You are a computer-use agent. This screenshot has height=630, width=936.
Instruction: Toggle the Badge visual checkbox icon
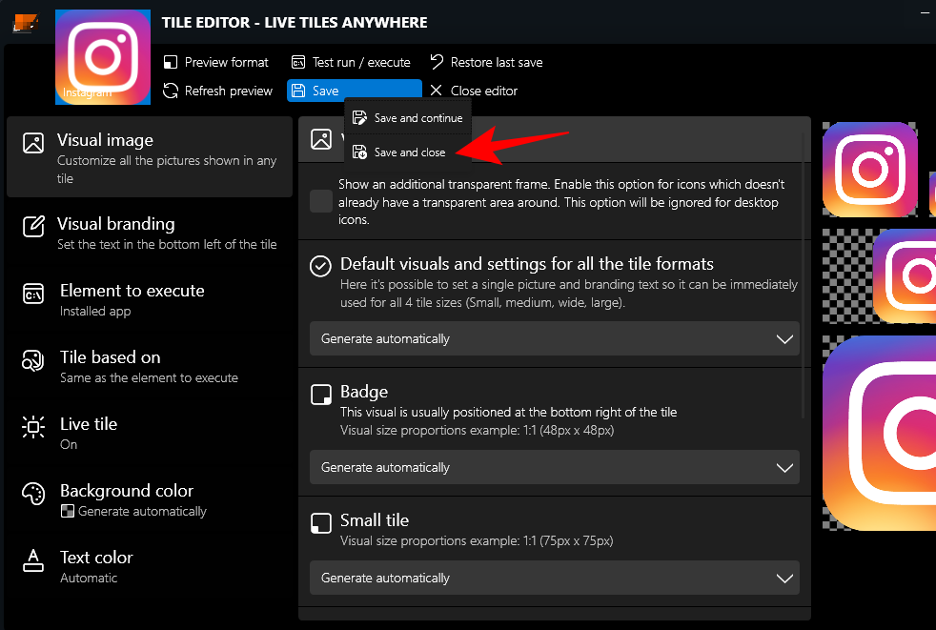click(x=321, y=394)
